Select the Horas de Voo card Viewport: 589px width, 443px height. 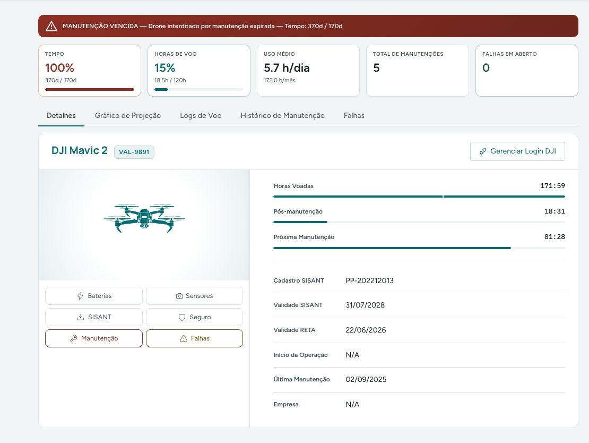click(198, 71)
